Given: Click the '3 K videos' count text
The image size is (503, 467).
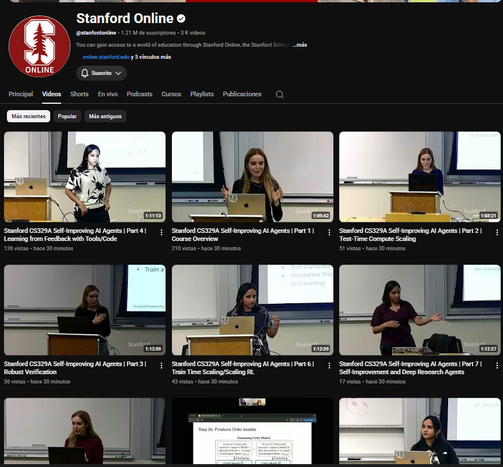Looking at the screenshot, I should [x=193, y=33].
